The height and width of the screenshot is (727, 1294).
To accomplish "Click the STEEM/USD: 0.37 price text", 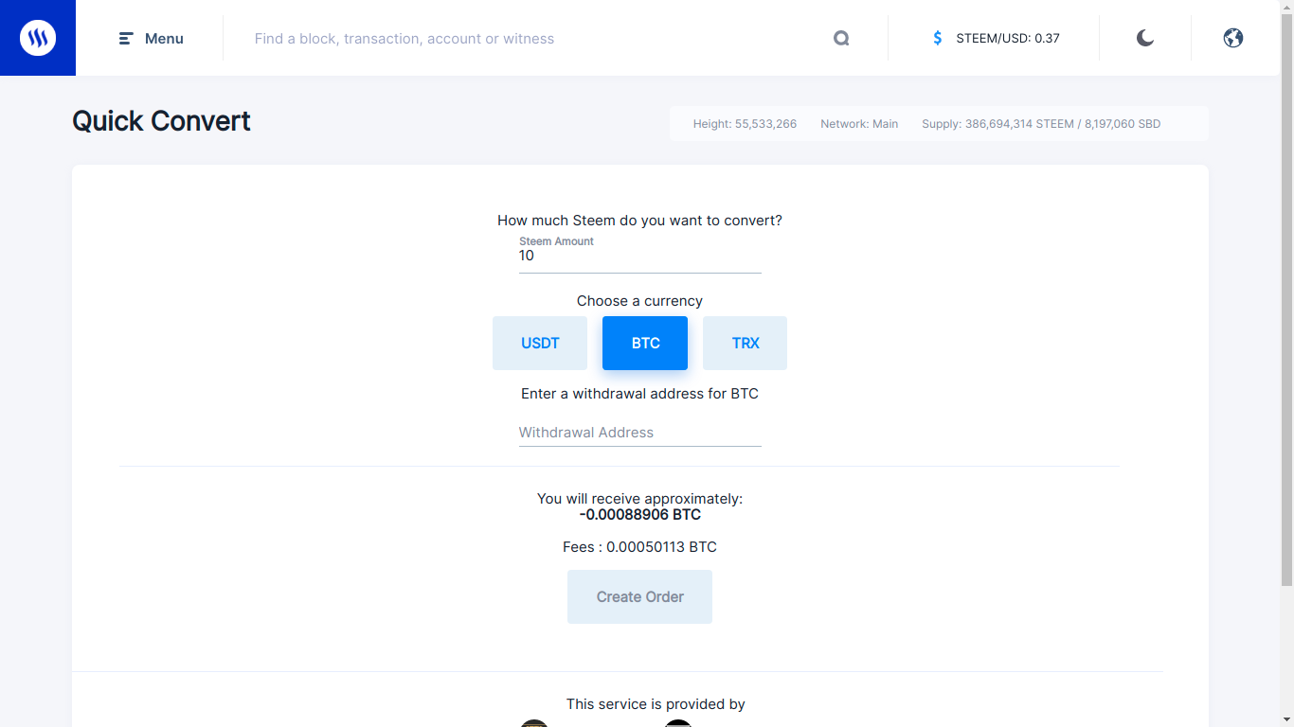I will [1008, 39].
